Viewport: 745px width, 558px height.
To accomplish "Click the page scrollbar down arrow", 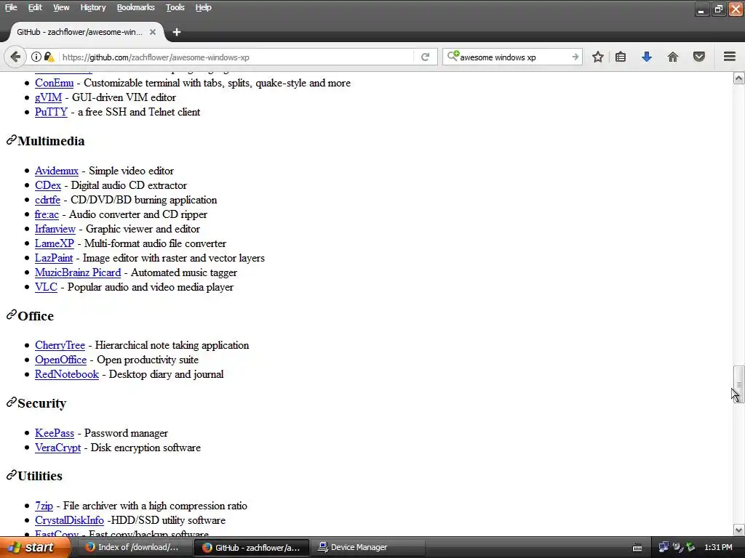I will tap(738, 530).
